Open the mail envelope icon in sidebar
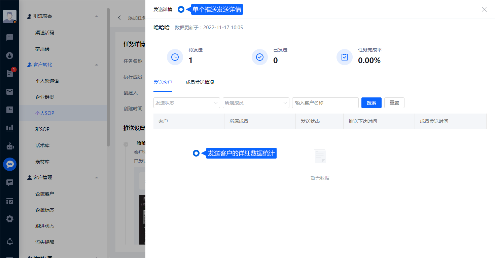This screenshot has width=495, height=258. pos(10,92)
